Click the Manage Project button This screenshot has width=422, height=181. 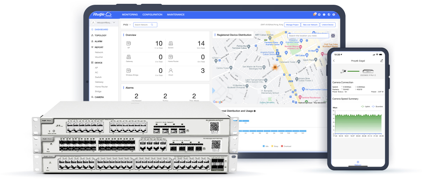pyautogui.click(x=292, y=25)
